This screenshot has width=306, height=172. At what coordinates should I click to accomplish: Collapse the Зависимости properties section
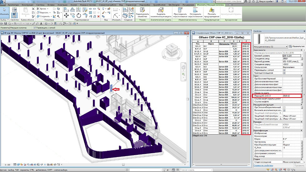(x=301, y=50)
